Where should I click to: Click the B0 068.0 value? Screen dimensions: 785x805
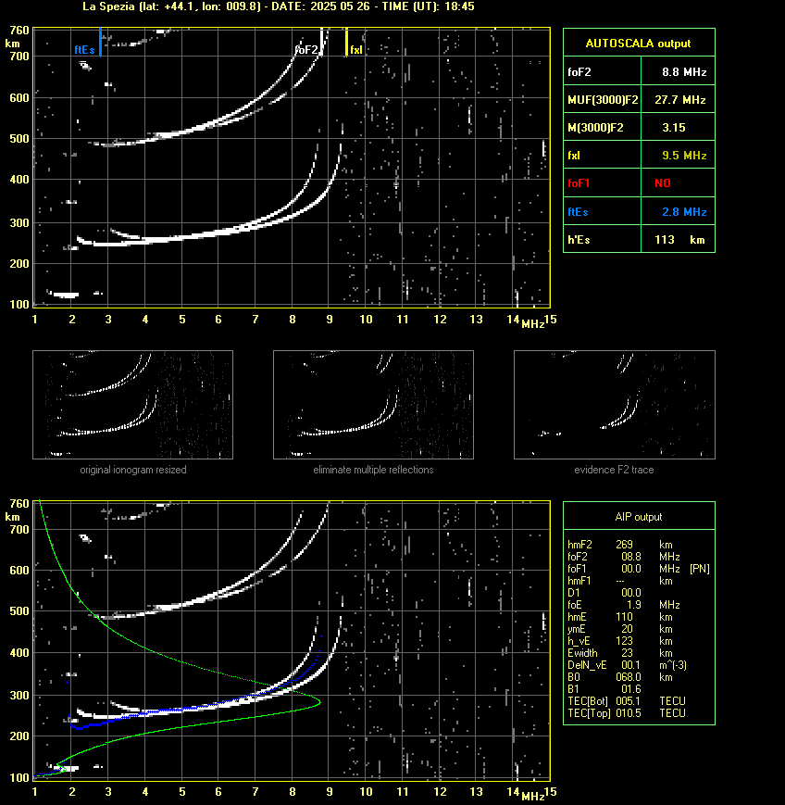(629, 678)
